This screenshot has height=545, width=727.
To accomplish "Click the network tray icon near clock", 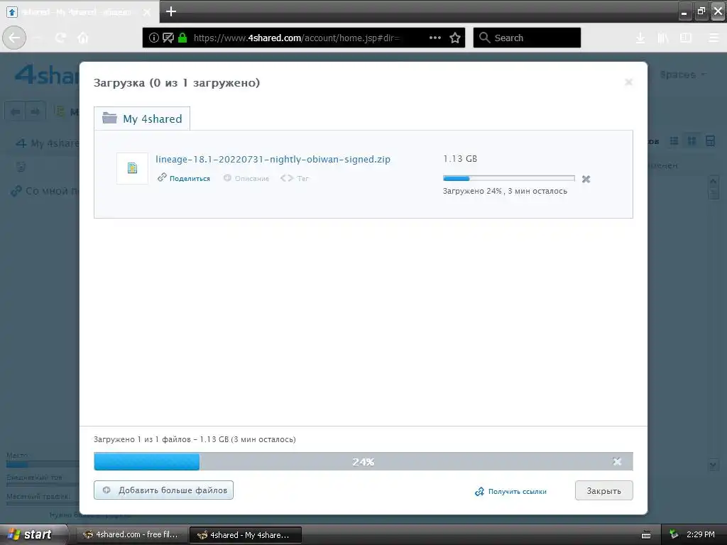I will point(674,534).
